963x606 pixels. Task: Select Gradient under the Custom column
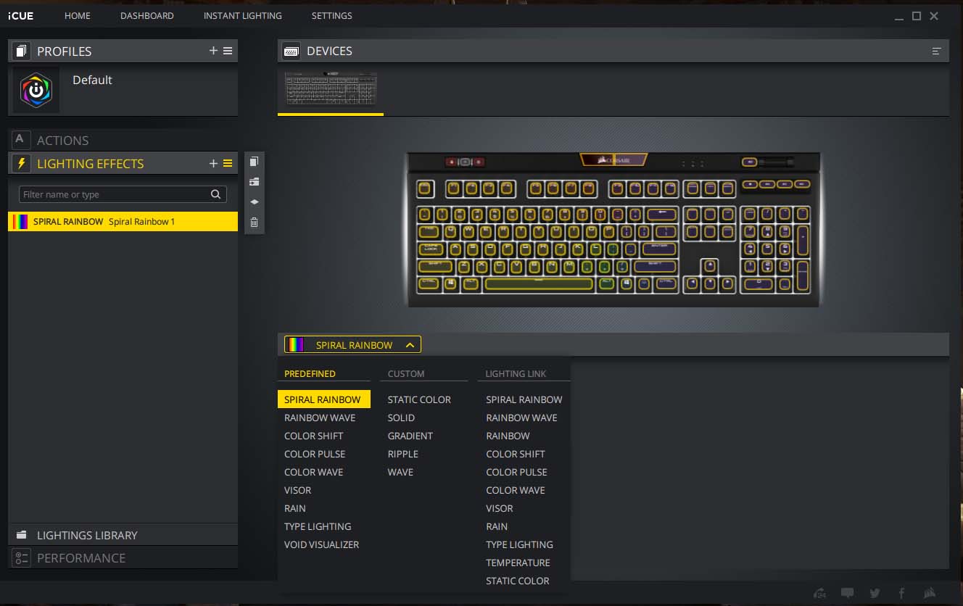pos(410,436)
